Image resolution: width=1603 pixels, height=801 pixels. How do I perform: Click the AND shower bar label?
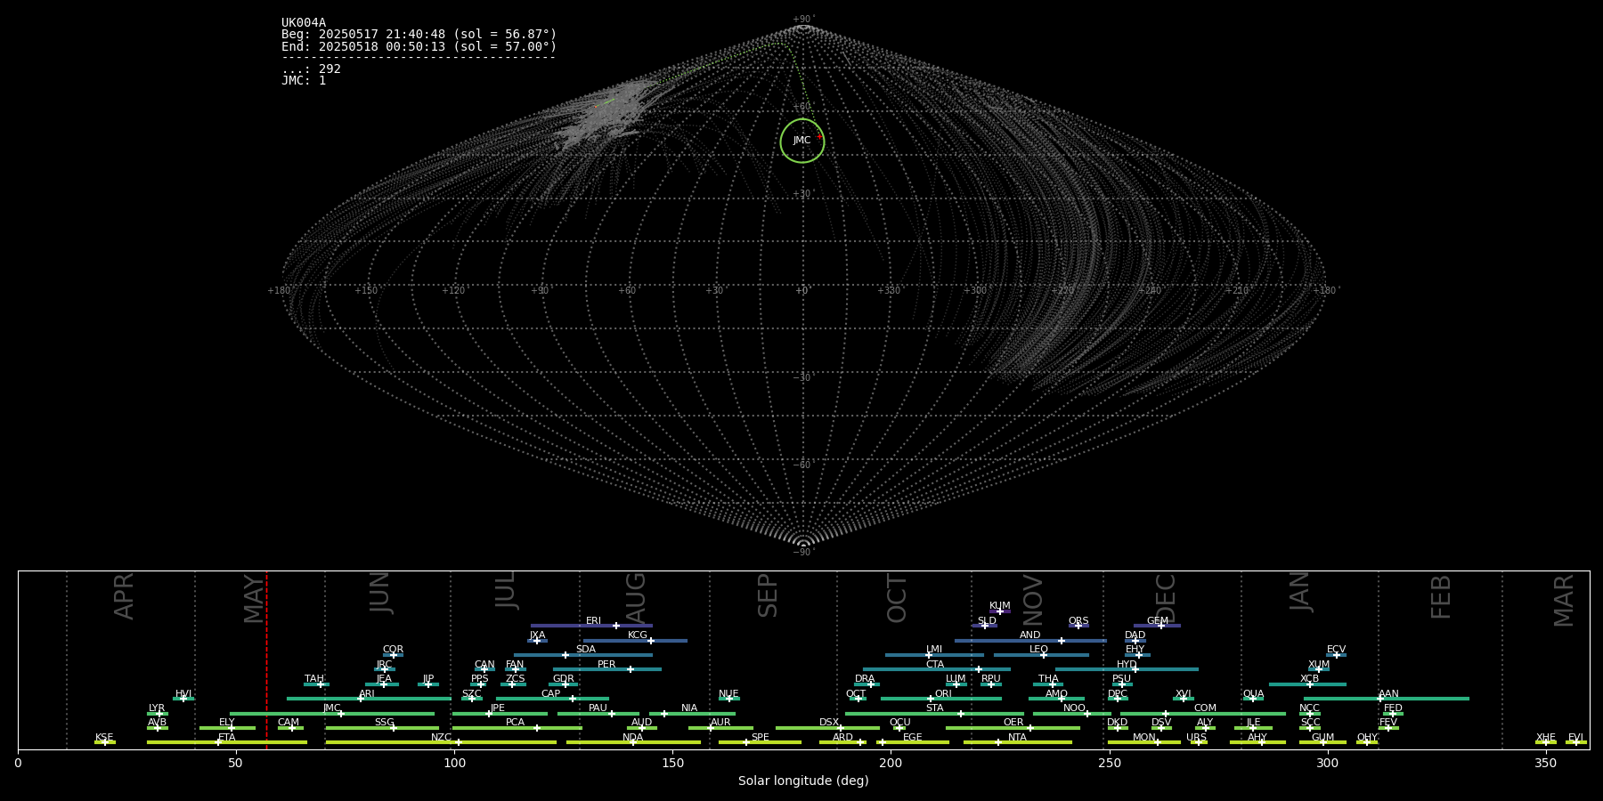(x=1030, y=635)
